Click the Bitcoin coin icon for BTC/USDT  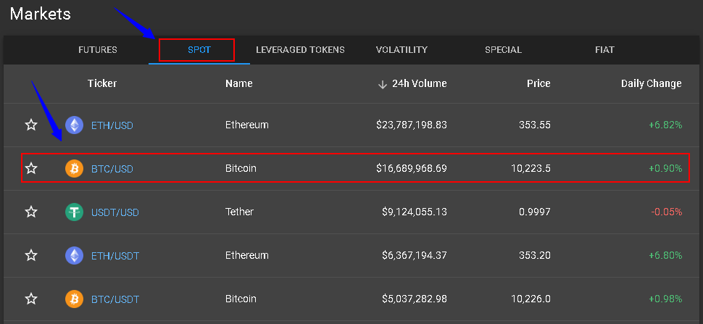74,299
